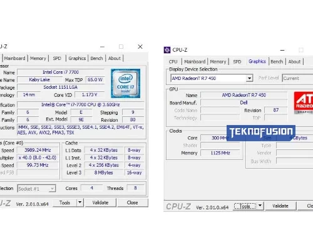Click Close button in left window
Viewport: 313px width, 250px height.
point(133,202)
